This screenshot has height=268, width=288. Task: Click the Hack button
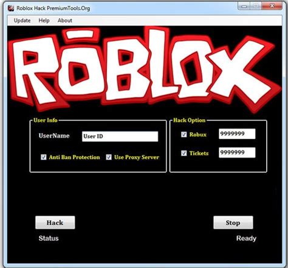pyautogui.click(x=55, y=222)
